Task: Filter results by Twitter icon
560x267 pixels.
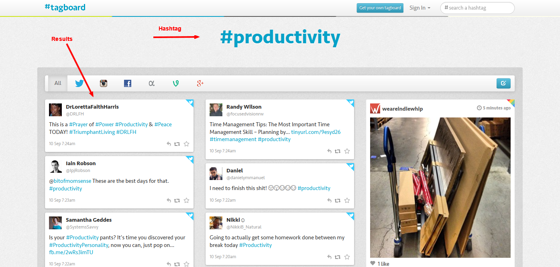Action: click(x=79, y=83)
